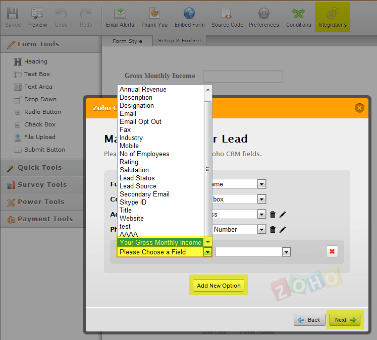377x340 pixels.
Task: Open form Conditions
Action: click(x=299, y=17)
